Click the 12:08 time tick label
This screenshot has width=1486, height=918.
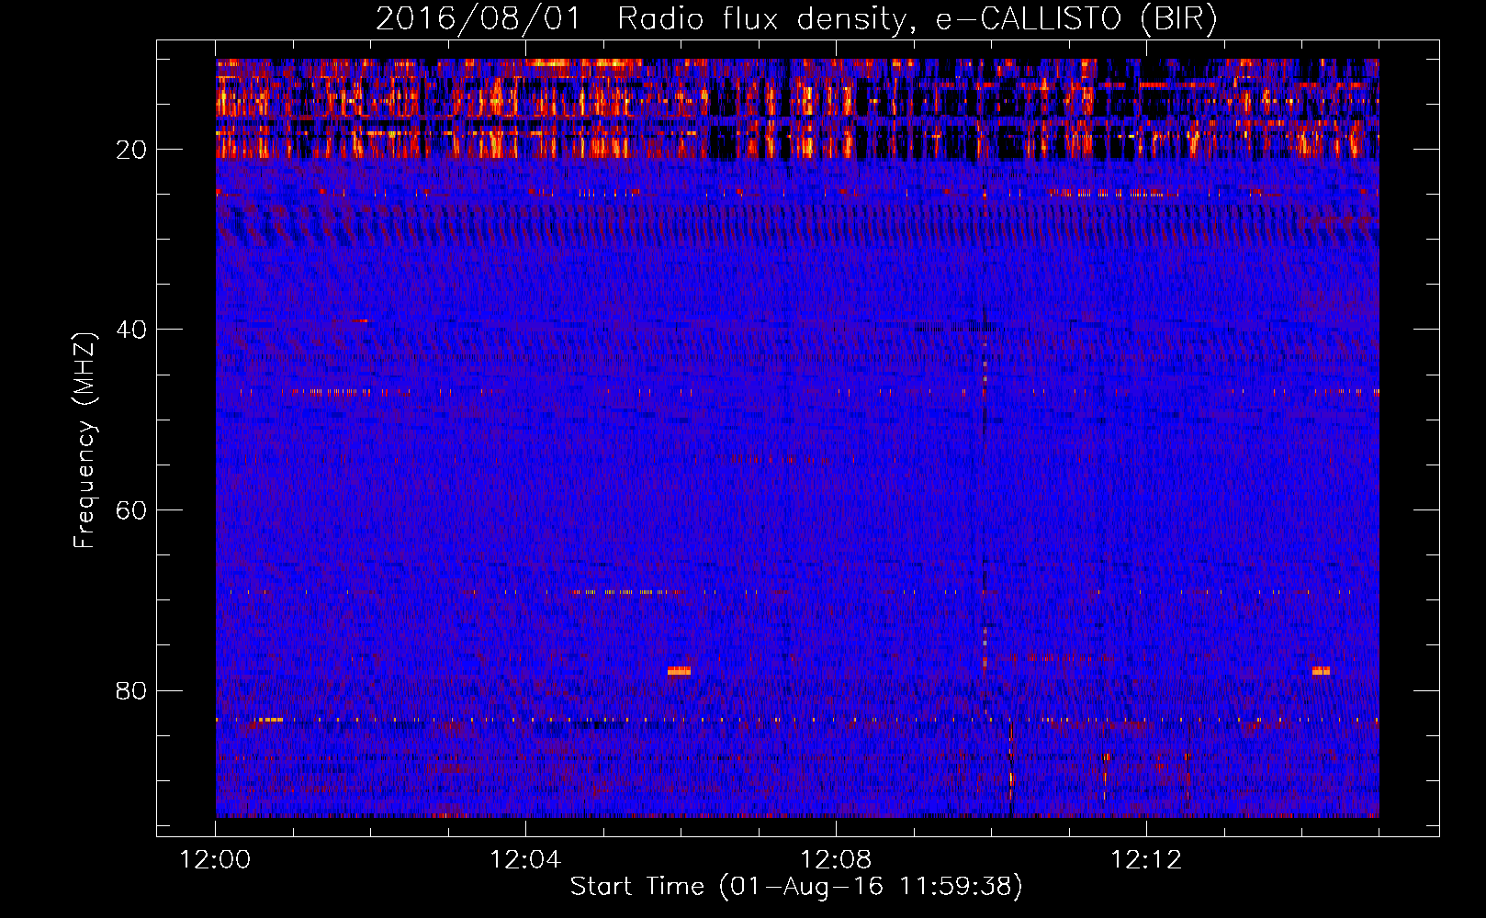click(x=836, y=860)
